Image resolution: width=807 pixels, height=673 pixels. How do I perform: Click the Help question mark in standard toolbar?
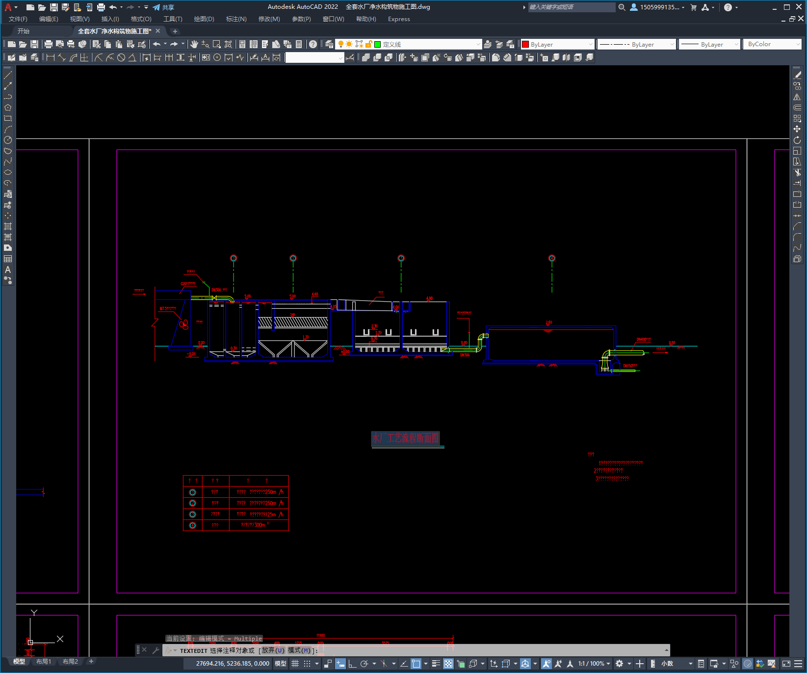313,44
